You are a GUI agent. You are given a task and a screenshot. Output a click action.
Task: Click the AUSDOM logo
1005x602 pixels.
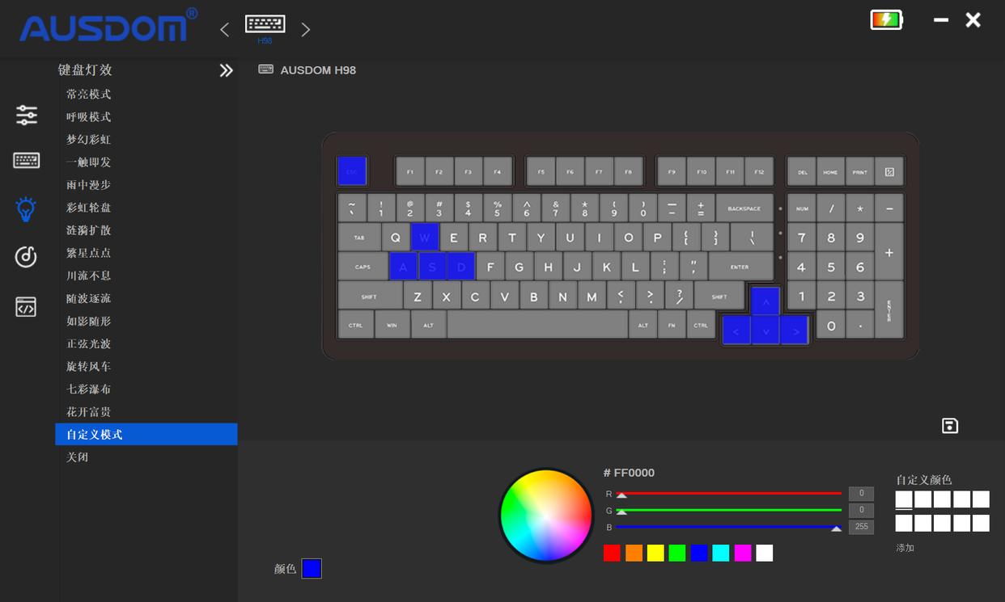pos(108,25)
